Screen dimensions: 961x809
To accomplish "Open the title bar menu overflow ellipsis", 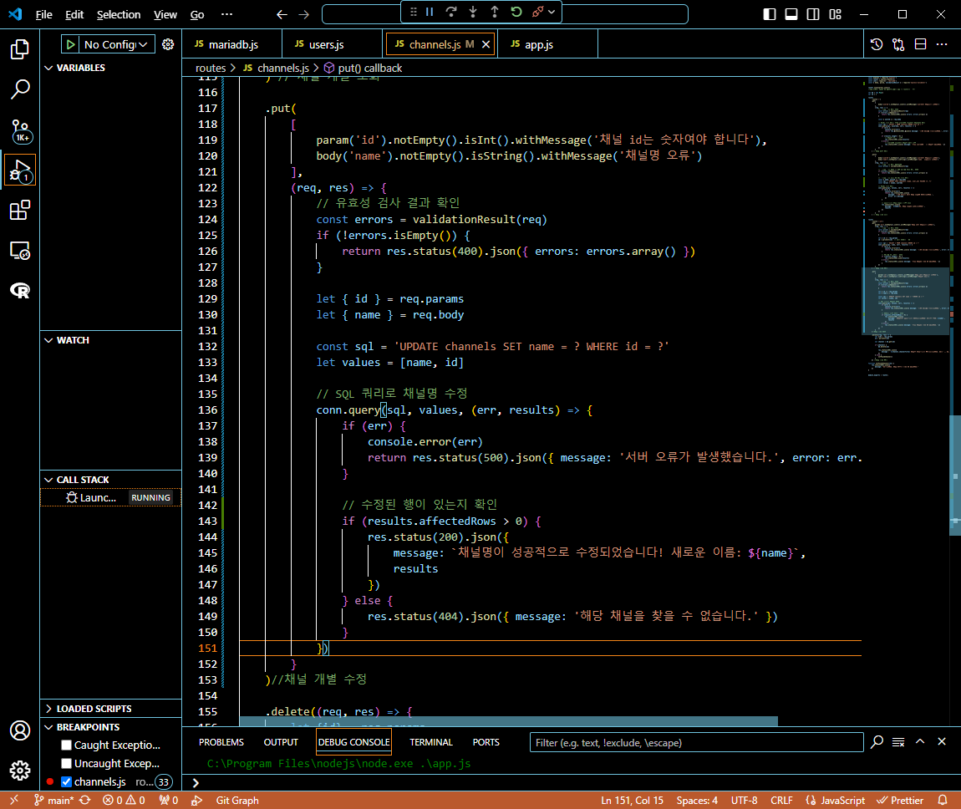I will pos(226,14).
